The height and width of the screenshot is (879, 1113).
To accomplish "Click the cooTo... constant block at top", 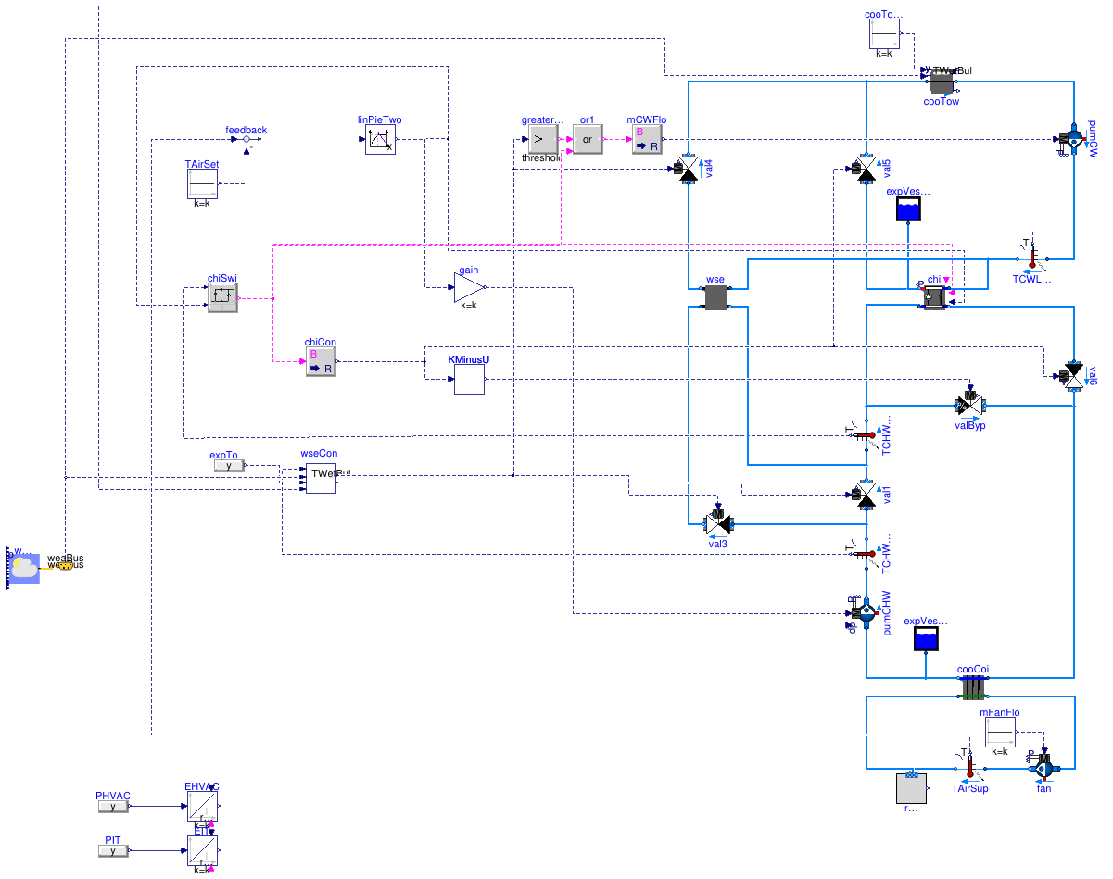I will point(884,33).
